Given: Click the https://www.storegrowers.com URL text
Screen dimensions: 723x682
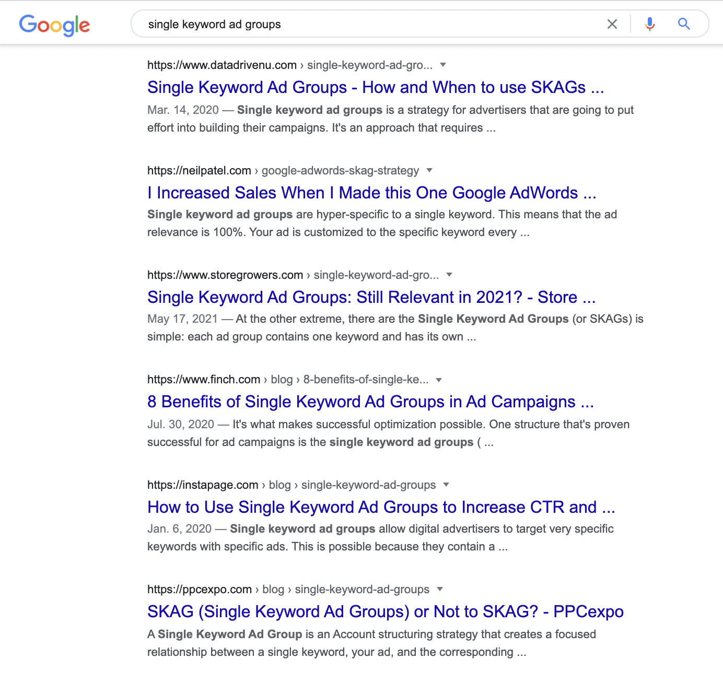Looking at the screenshot, I should click(225, 275).
